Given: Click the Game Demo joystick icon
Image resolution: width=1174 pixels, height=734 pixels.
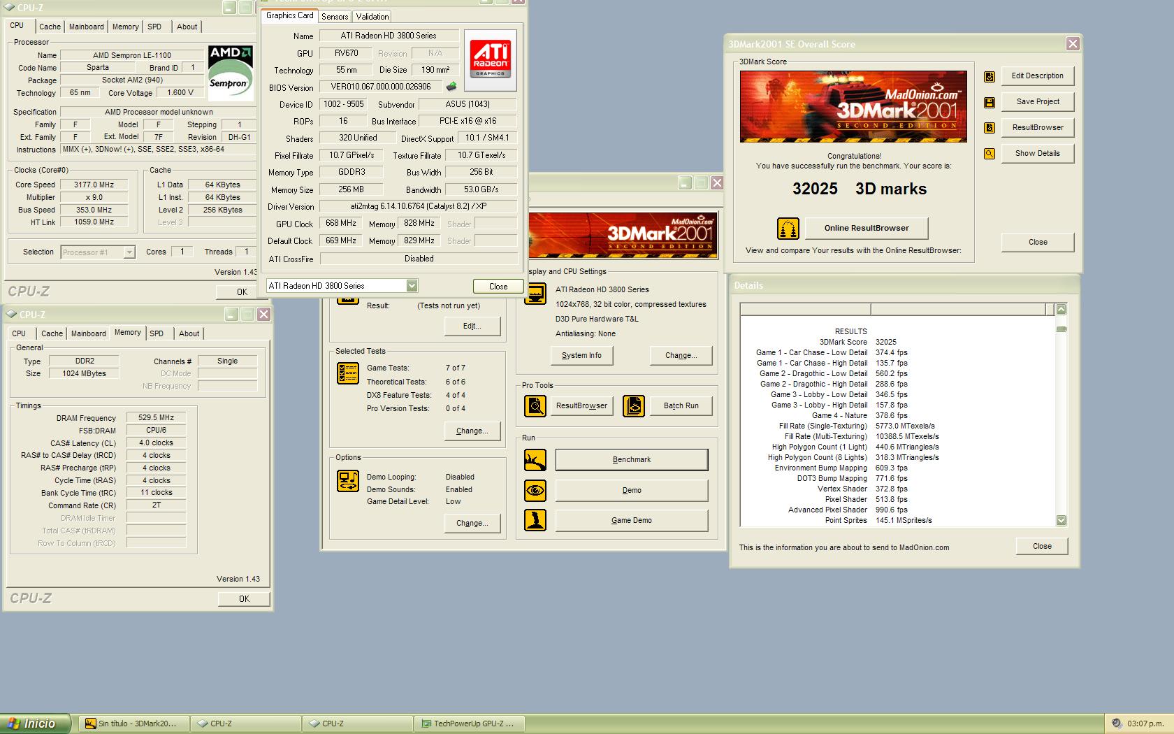Looking at the screenshot, I should coord(535,520).
